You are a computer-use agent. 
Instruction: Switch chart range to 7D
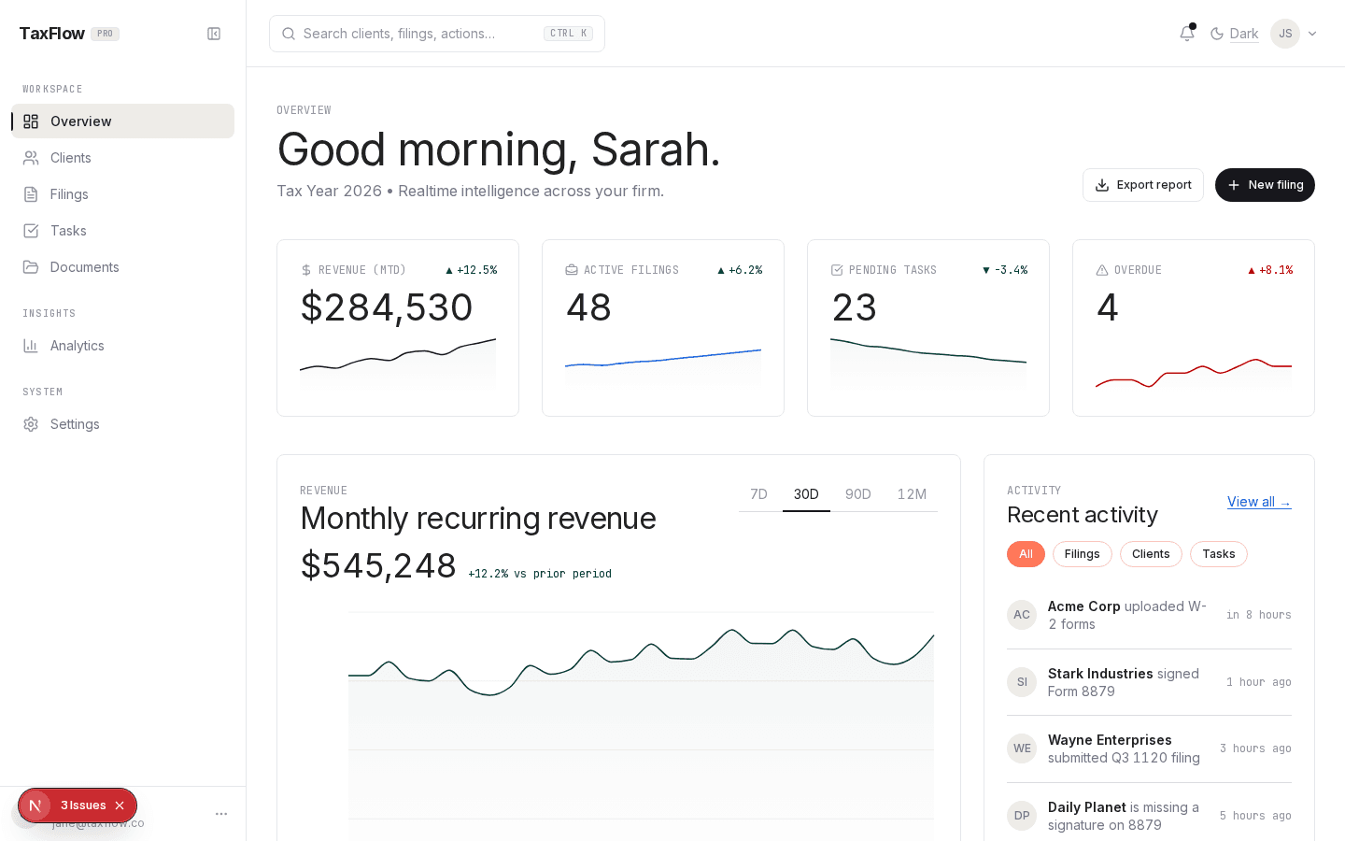[759, 494]
